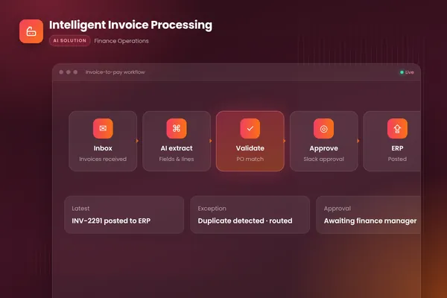Click the arrow between Inbox and AI extract
Image resolution: width=447 pixels, height=298 pixels.
pyautogui.click(x=137, y=141)
